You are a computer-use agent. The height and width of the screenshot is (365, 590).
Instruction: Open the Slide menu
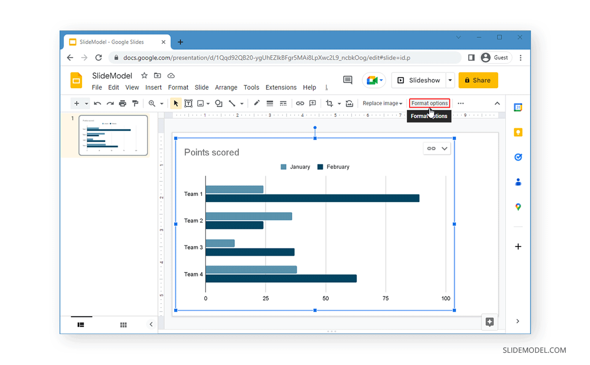point(202,87)
